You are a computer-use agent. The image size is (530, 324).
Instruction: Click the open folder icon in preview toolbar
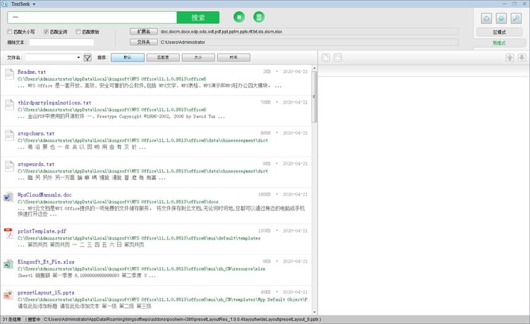[x=337, y=58]
